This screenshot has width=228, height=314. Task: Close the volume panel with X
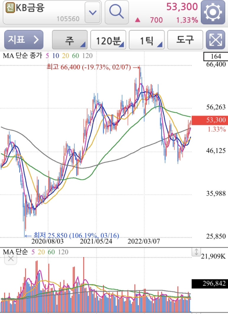pyautogui.click(x=11, y=258)
